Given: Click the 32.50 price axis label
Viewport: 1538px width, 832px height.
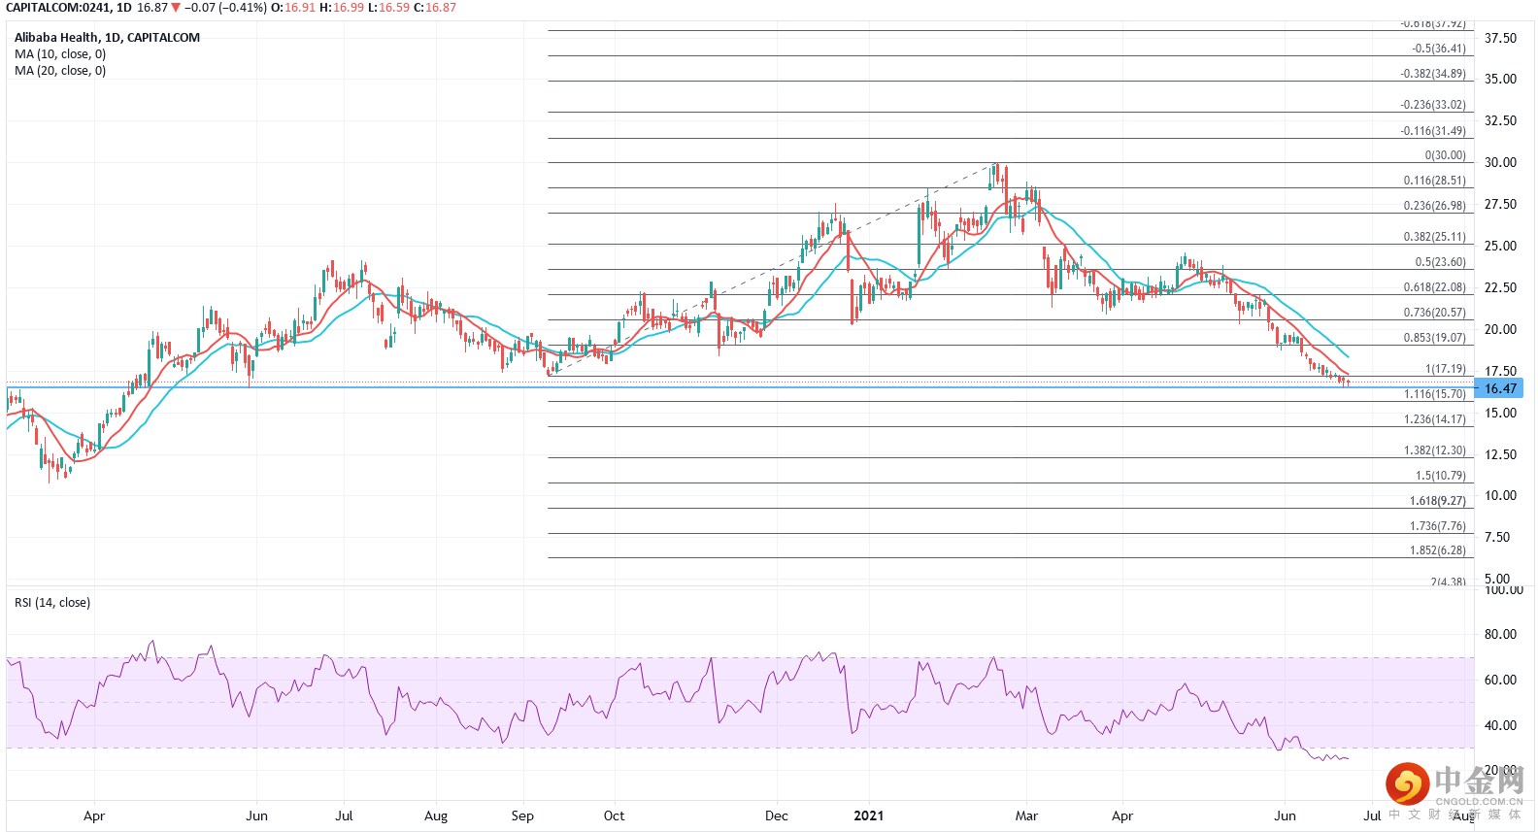Looking at the screenshot, I should tap(1500, 121).
